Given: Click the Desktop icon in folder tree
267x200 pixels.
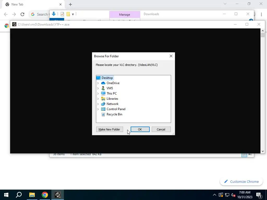Looking at the screenshot, I should tap(98, 78).
